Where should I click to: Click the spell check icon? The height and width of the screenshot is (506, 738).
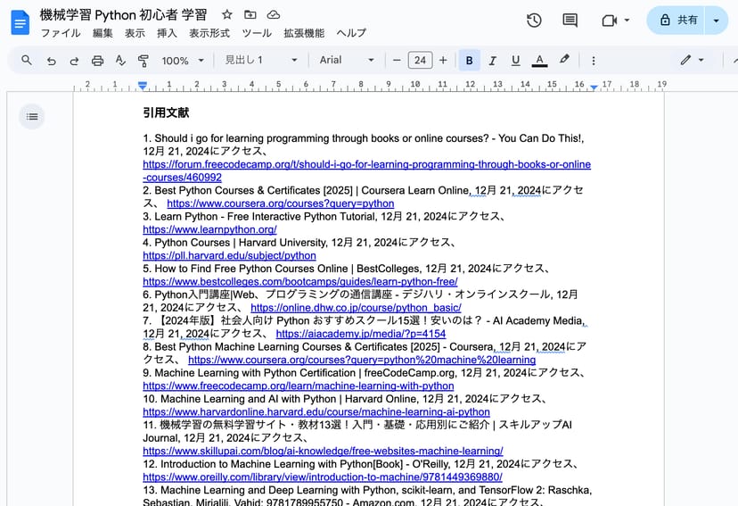[x=120, y=61]
